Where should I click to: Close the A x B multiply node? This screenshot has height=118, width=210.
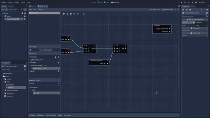125,46
